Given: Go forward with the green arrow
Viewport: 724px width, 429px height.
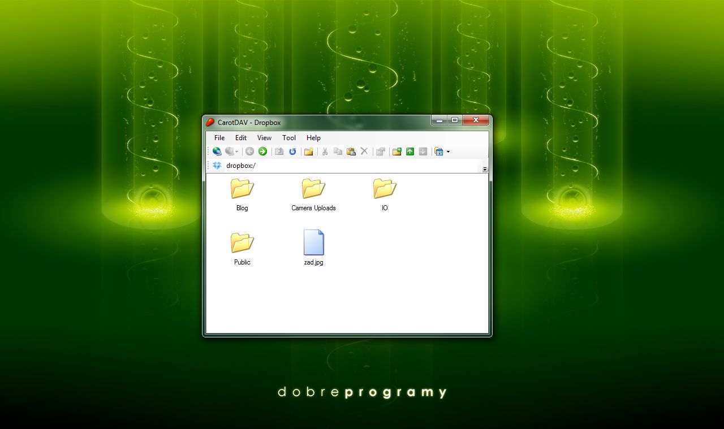Looking at the screenshot, I should pos(262,151).
